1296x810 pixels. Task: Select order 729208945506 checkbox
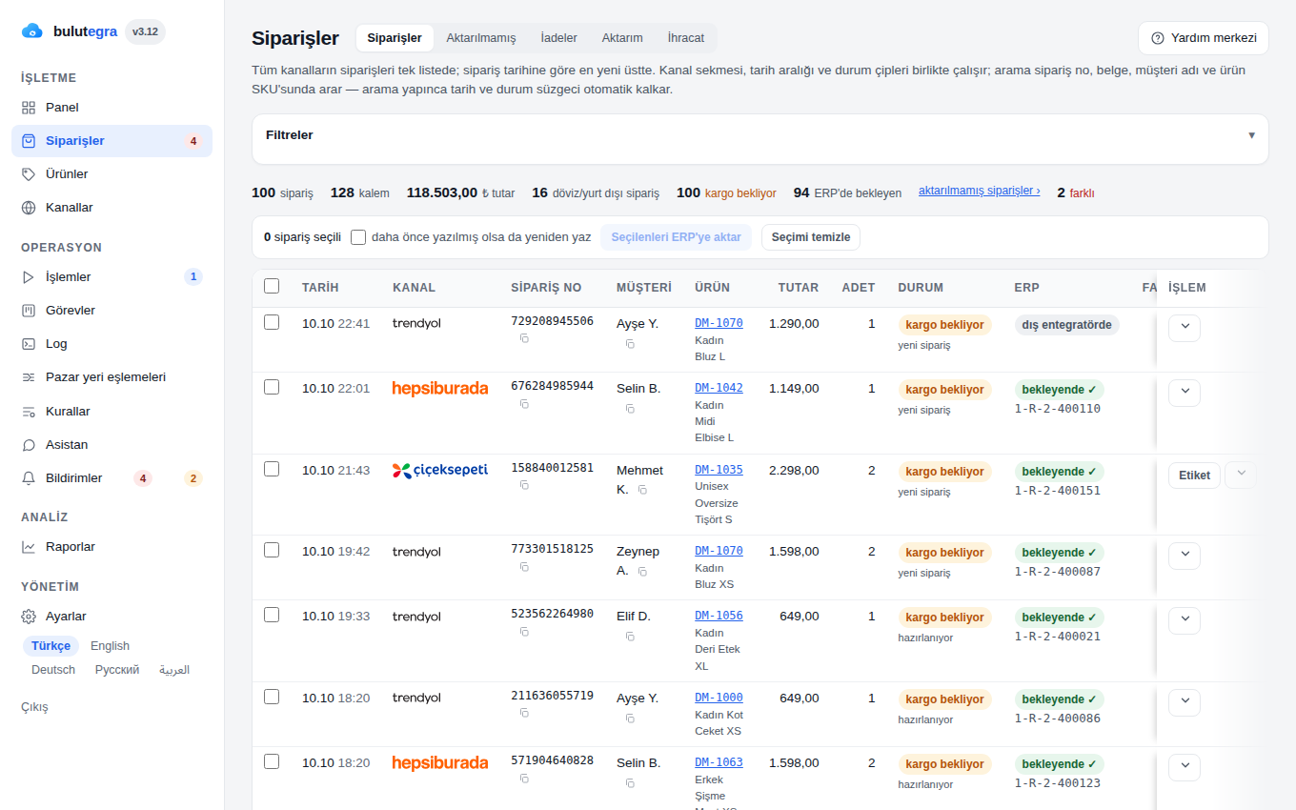tap(272, 322)
